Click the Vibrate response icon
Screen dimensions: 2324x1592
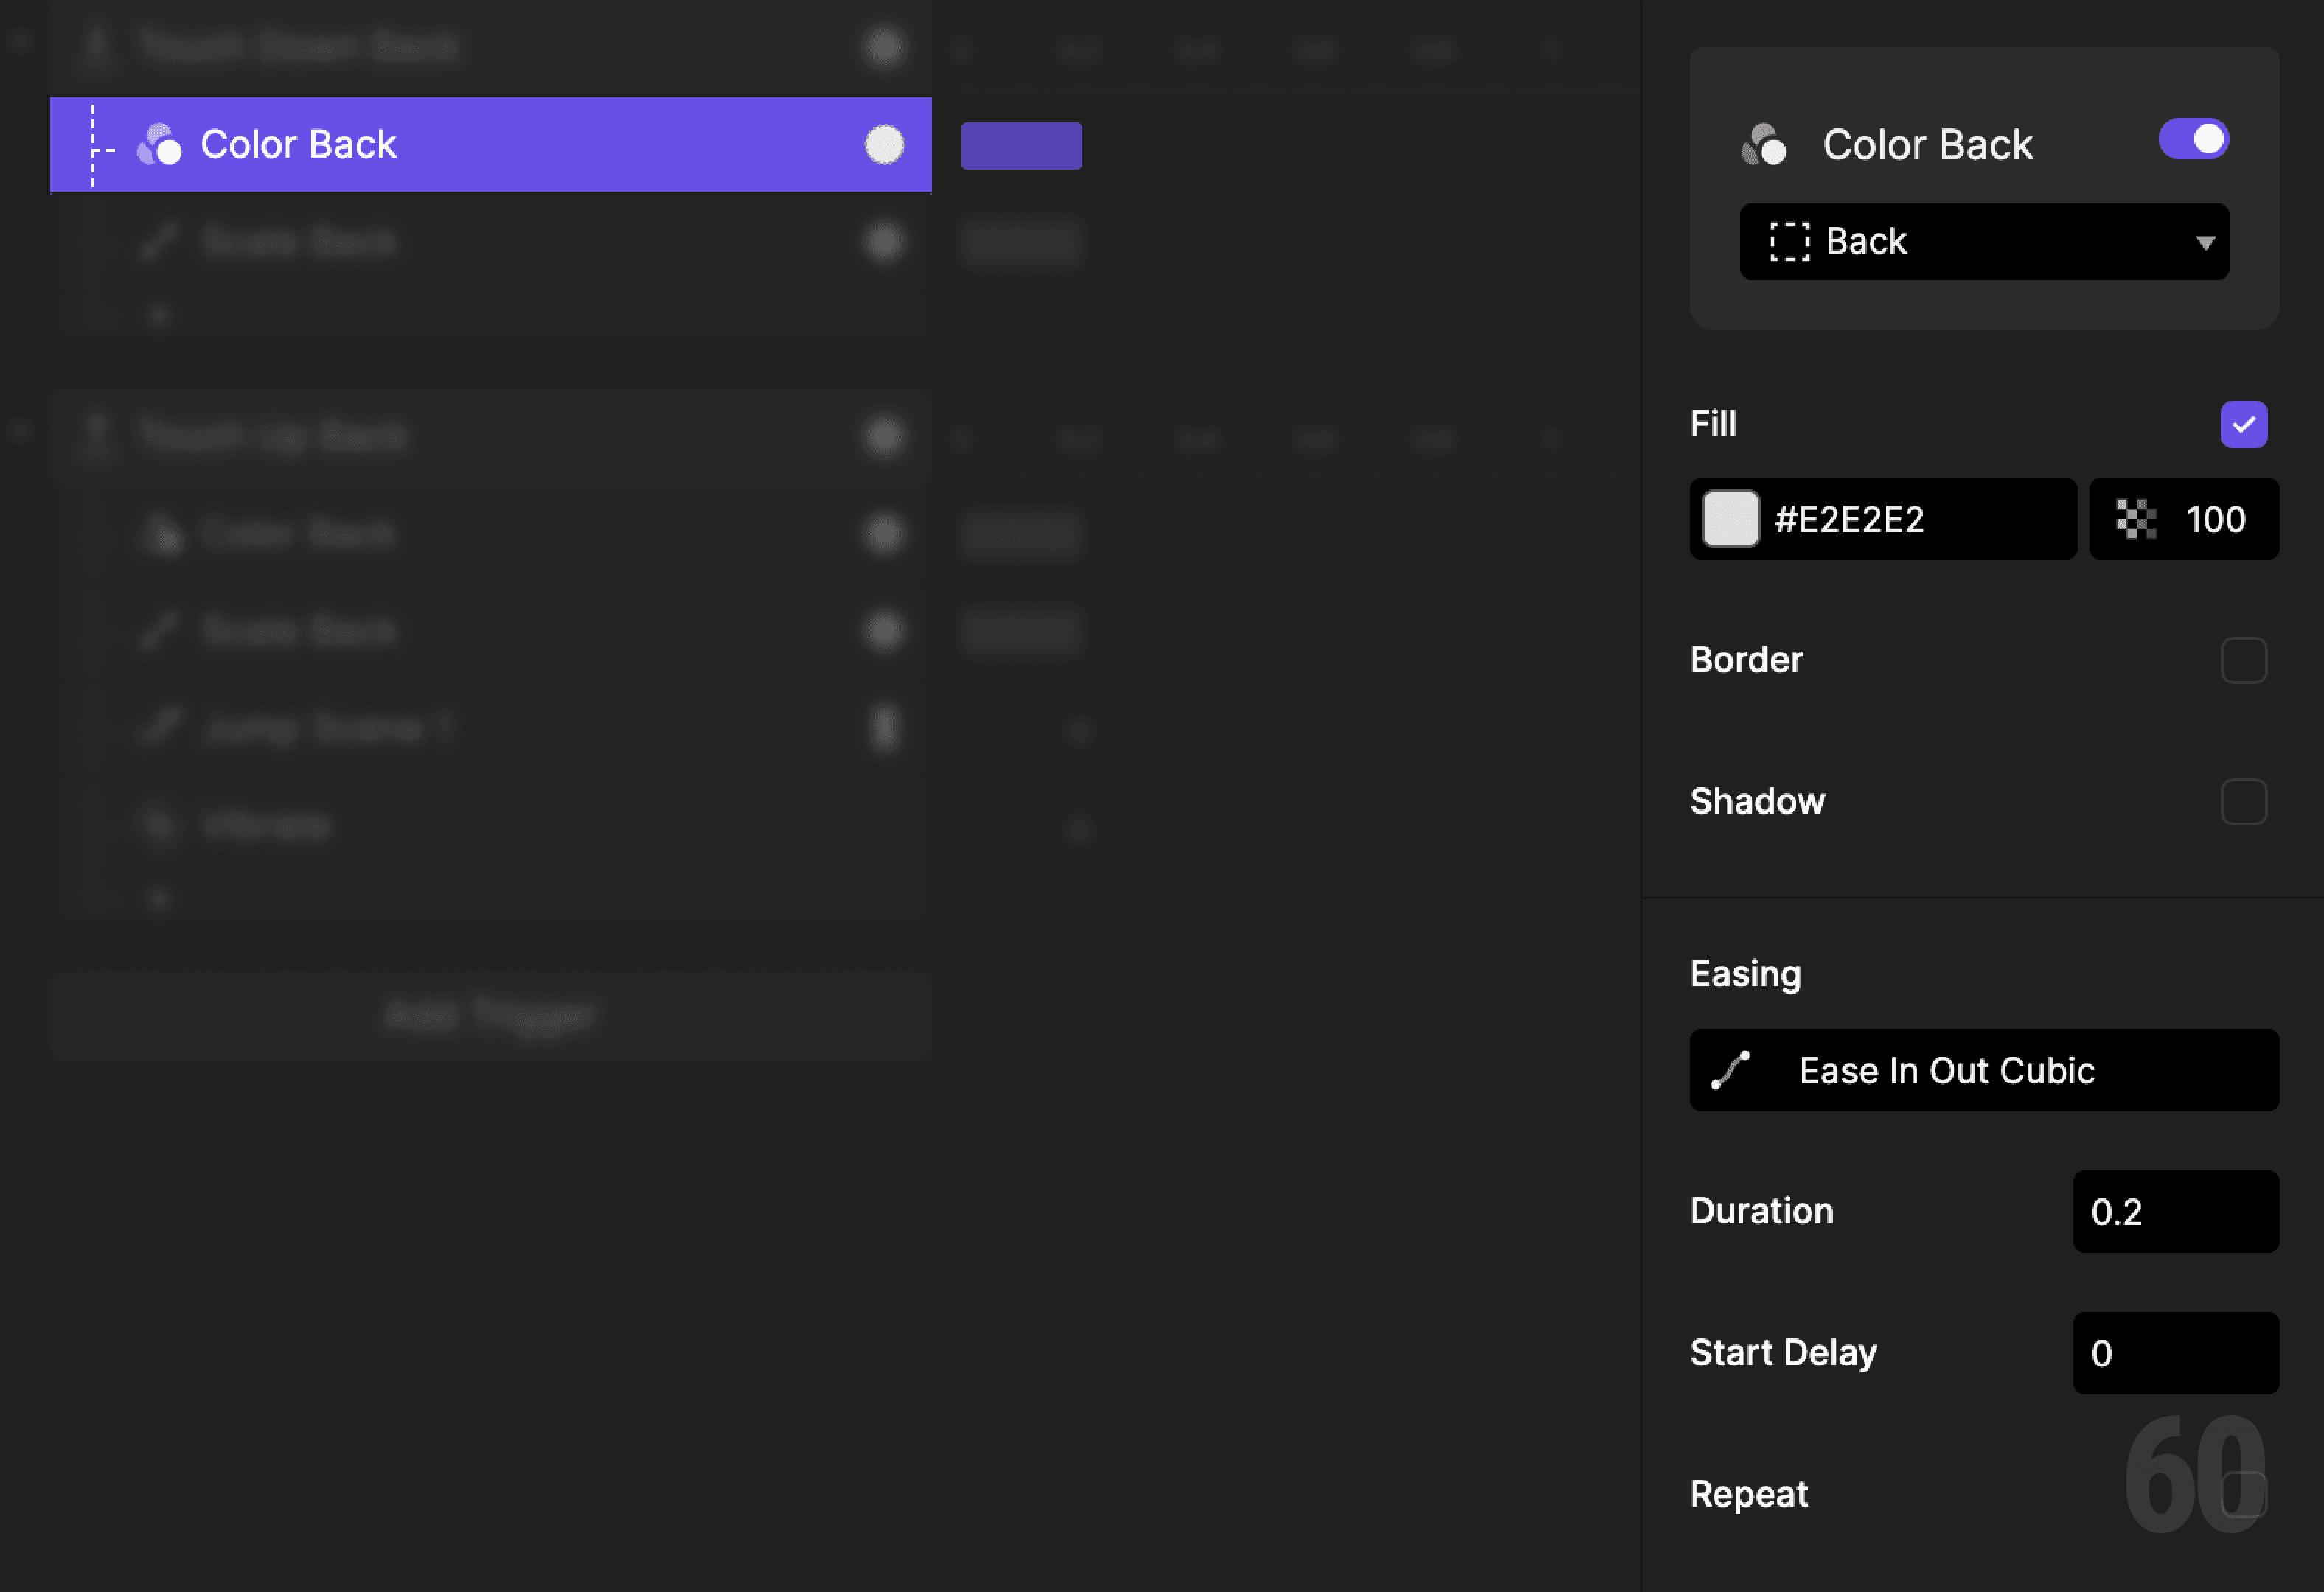[160, 825]
